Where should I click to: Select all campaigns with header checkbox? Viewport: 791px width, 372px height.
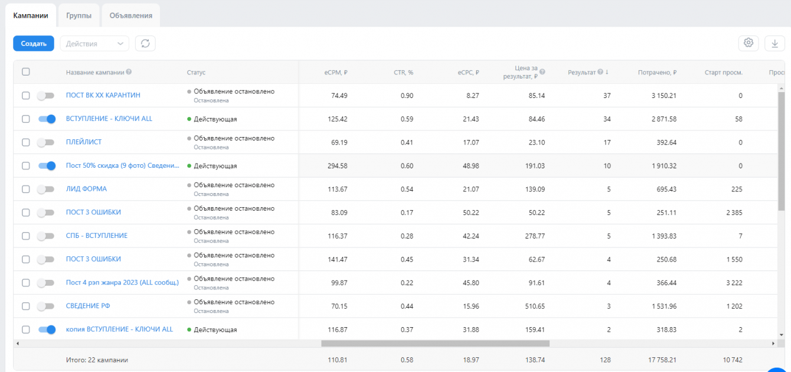click(26, 72)
